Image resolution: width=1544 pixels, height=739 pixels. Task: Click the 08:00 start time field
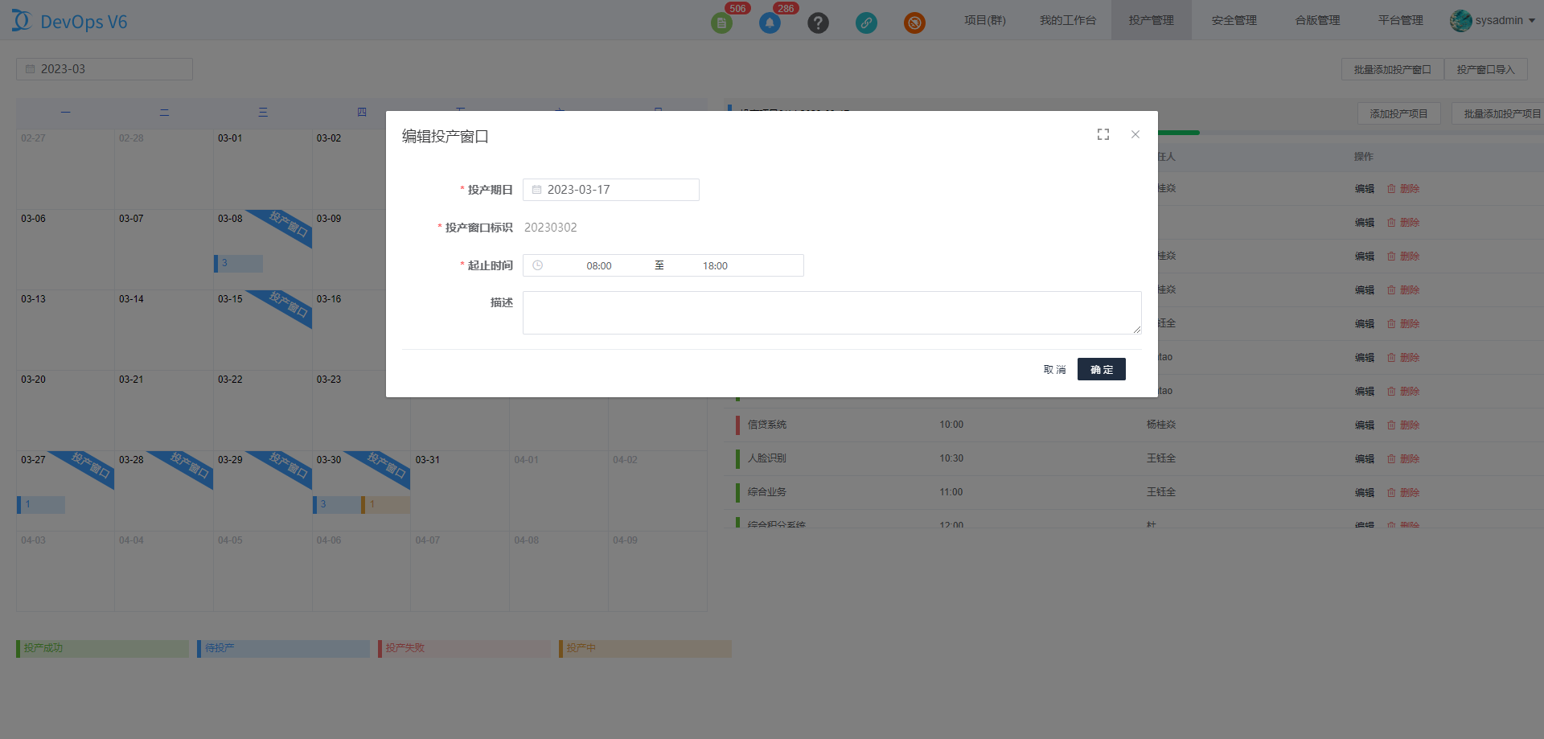click(x=598, y=265)
